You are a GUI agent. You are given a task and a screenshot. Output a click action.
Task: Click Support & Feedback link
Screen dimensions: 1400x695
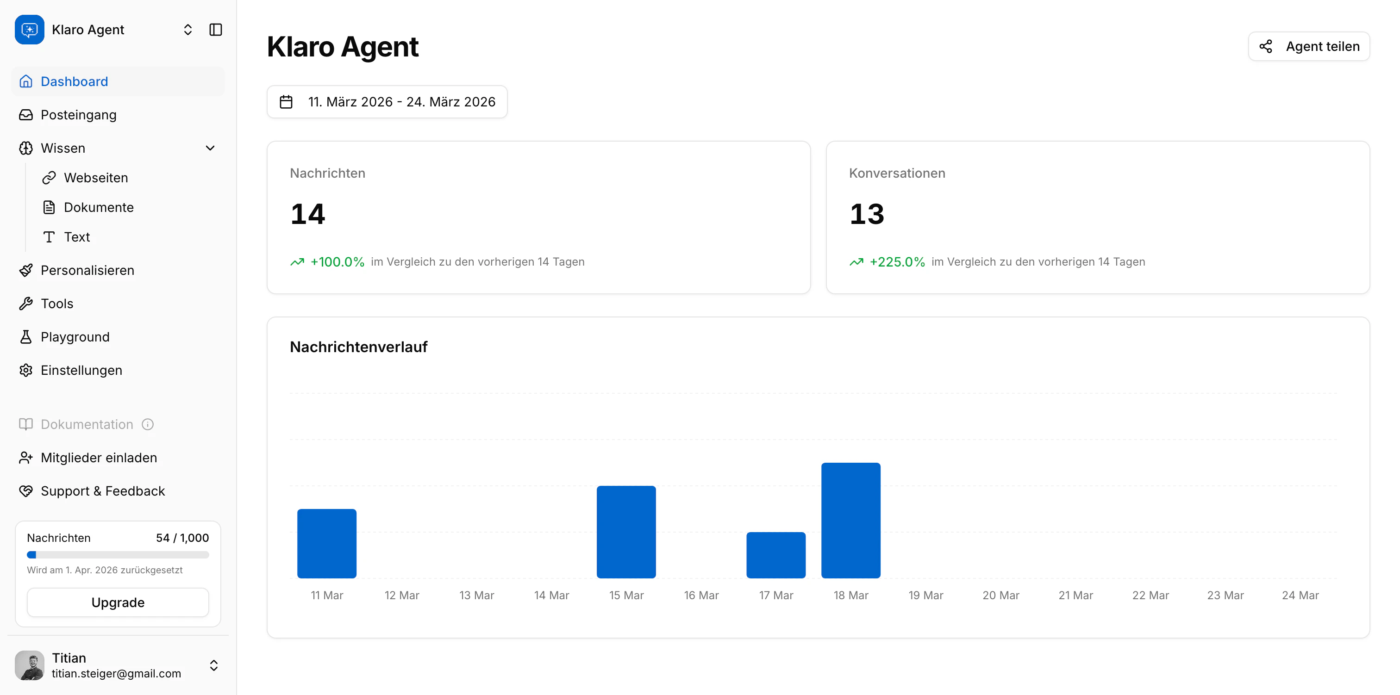pyautogui.click(x=102, y=490)
